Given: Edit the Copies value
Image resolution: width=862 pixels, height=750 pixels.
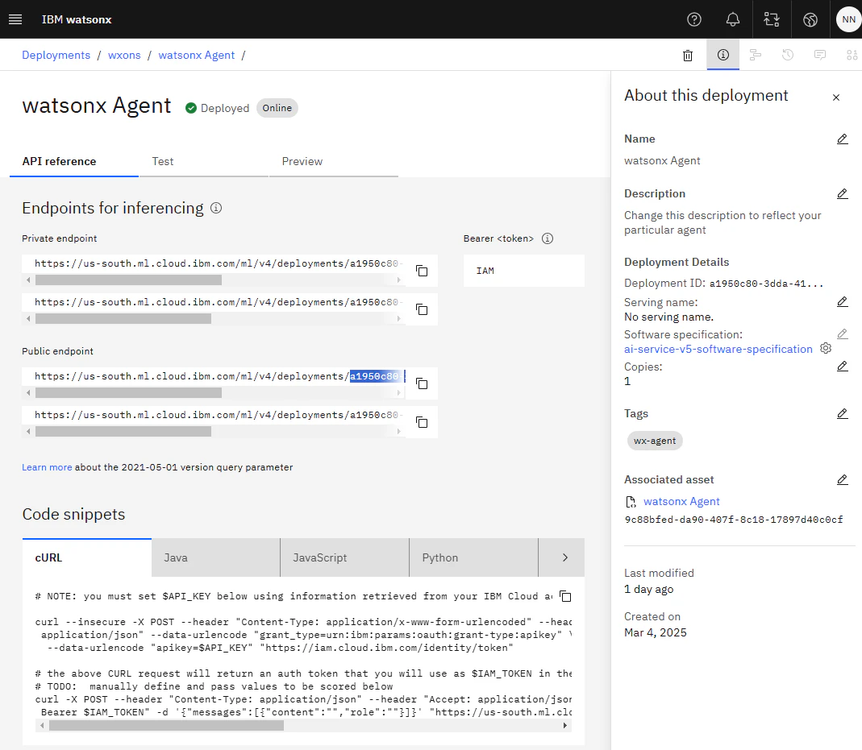Looking at the screenshot, I should coord(842,367).
